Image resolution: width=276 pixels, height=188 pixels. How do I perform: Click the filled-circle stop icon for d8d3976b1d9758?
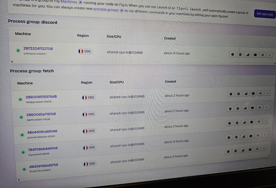point(228,151)
